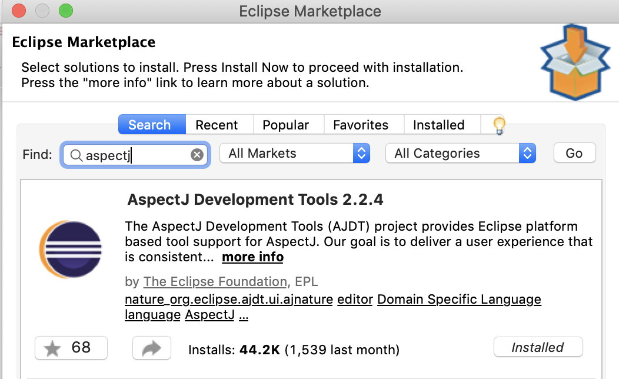
Task: Click the Domain Specific Language tag
Action: point(459,299)
